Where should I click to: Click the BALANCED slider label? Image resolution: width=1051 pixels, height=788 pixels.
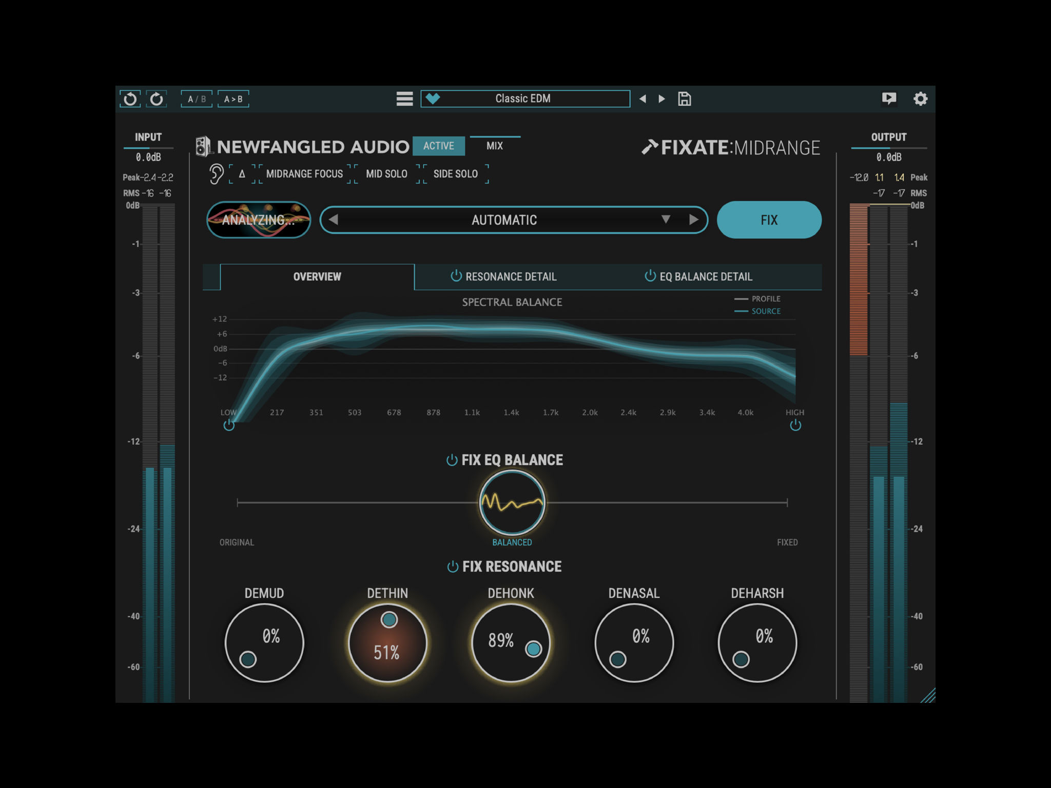pyautogui.click(x=512, y=542)
